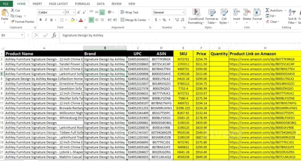
Task: Center text horizontally
Action: 97,20
